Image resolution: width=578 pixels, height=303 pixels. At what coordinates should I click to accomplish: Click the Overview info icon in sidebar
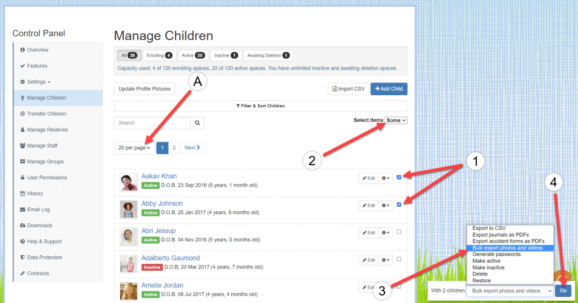pyautogui.click(x=23, y=50)
